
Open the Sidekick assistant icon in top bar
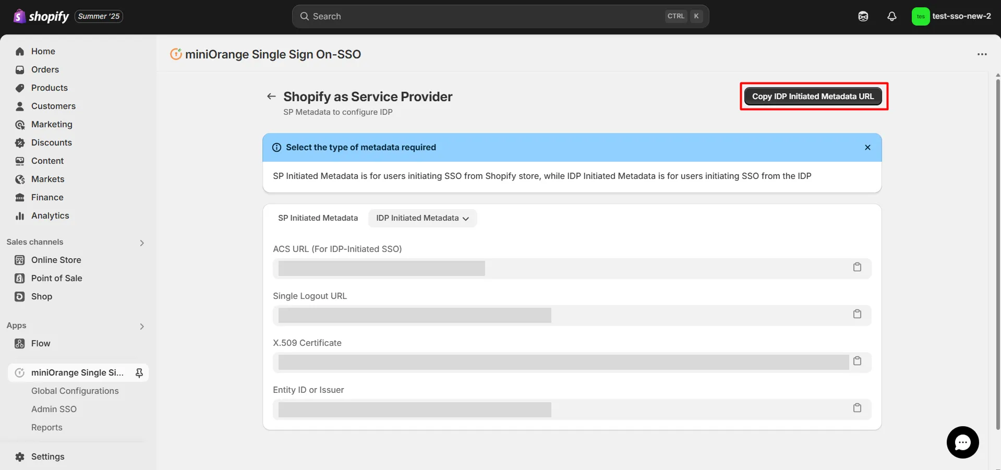(x=863, y=16)
